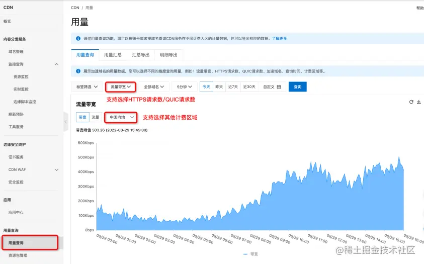Open the 5分钟 granularity dropdown

pyautogui.click(x=185, y=86)
